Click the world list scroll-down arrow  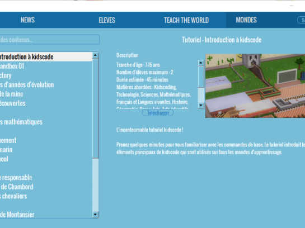coord(95,215)
